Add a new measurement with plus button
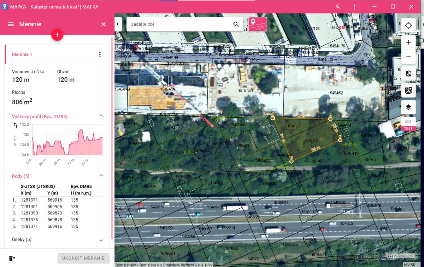424x267 pixels. [57, 35]
